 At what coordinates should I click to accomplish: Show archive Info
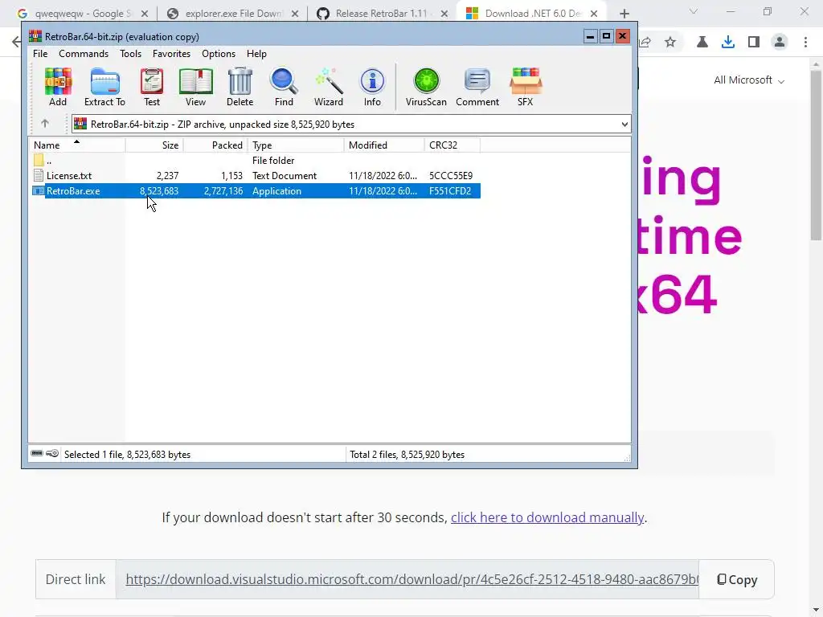tap(372, 87)
